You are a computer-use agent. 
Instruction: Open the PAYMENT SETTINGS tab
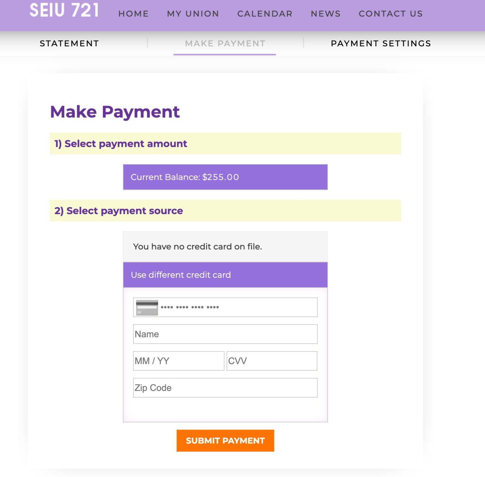pos(380,43)
